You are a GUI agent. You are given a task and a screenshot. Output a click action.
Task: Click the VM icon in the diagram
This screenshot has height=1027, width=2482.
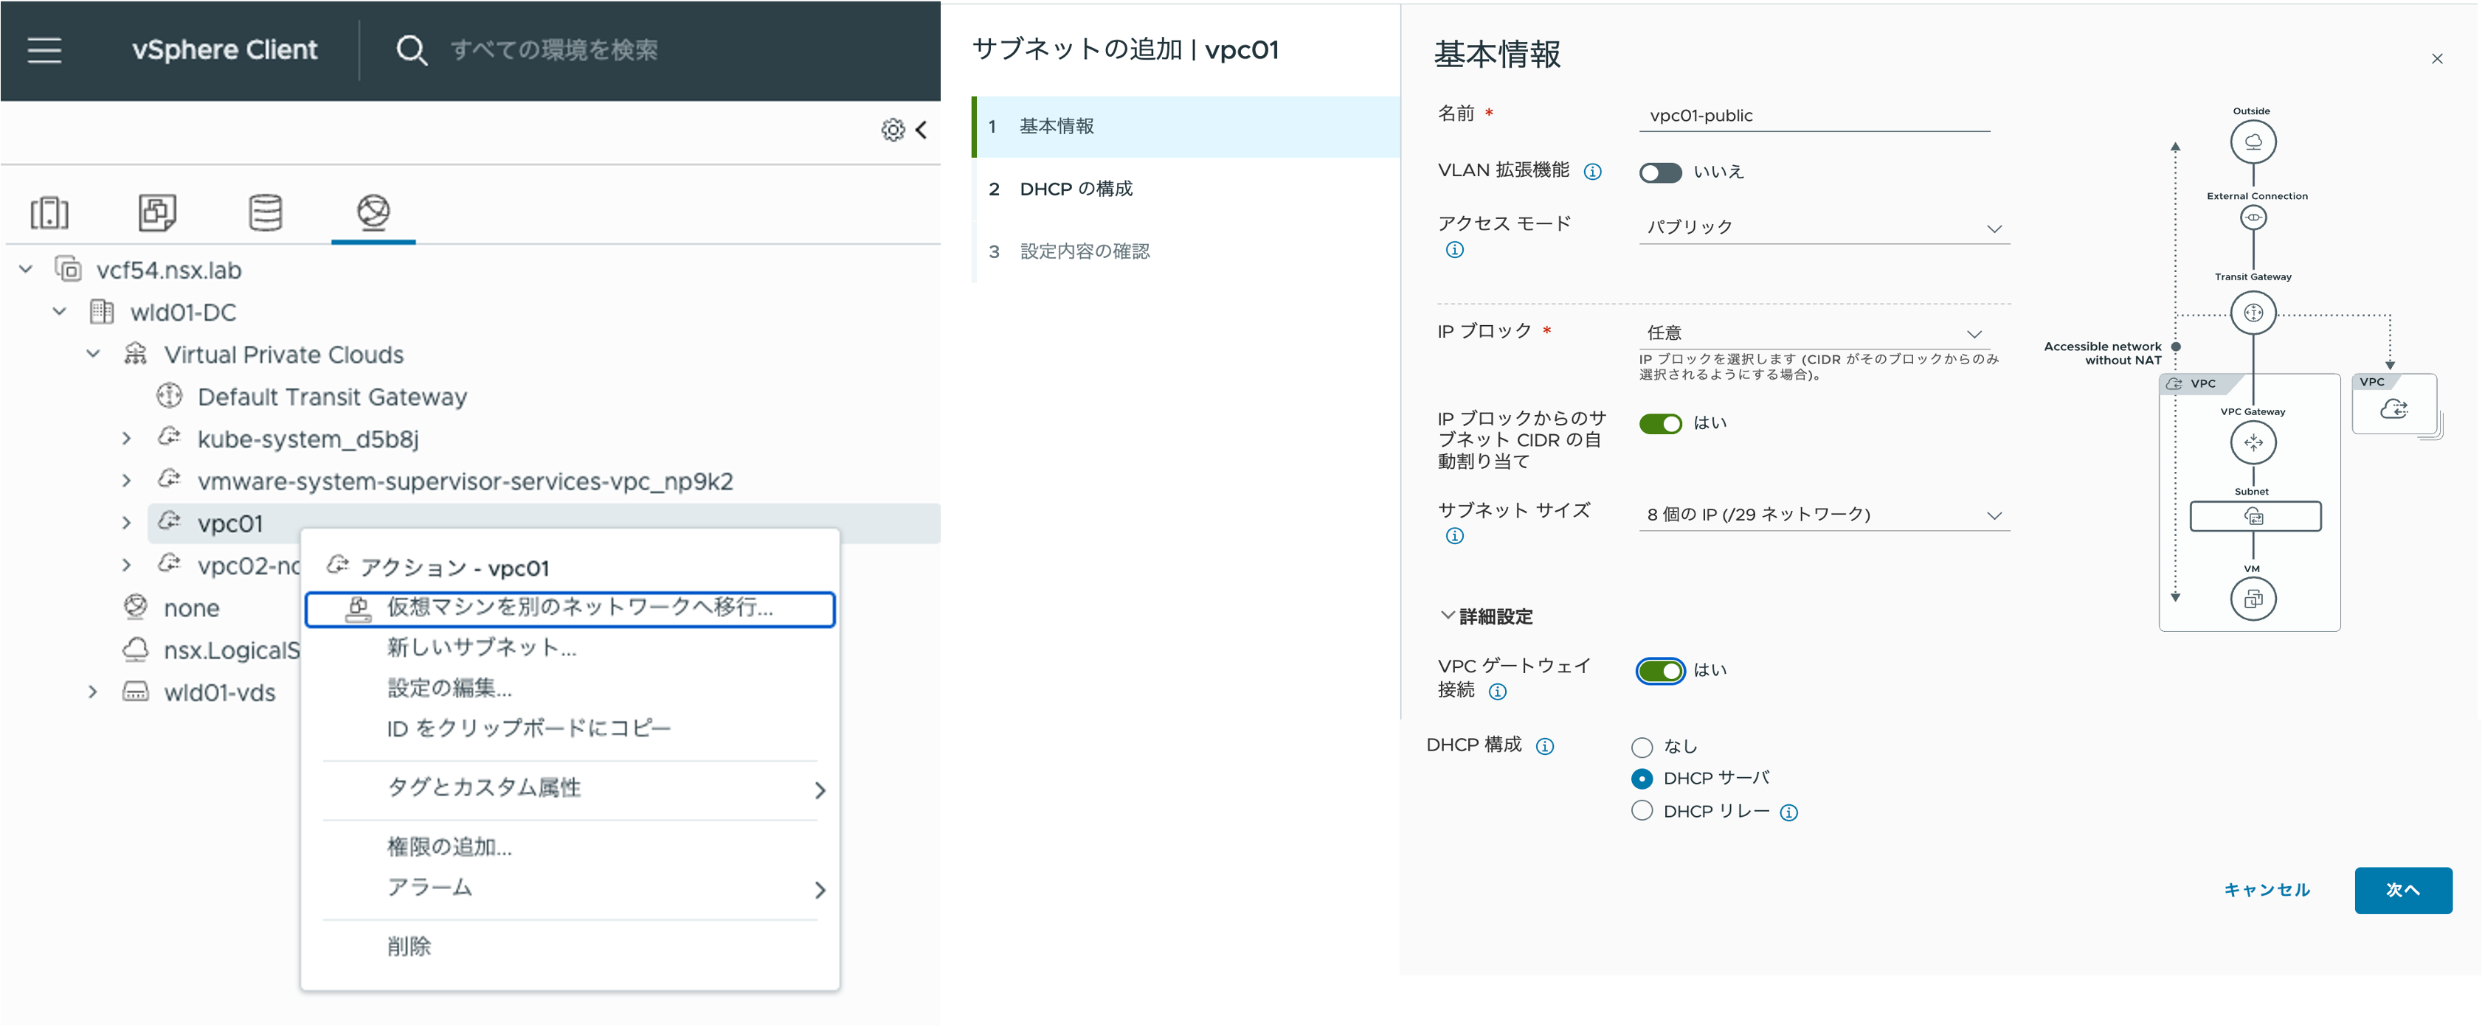coord(2253,599)
